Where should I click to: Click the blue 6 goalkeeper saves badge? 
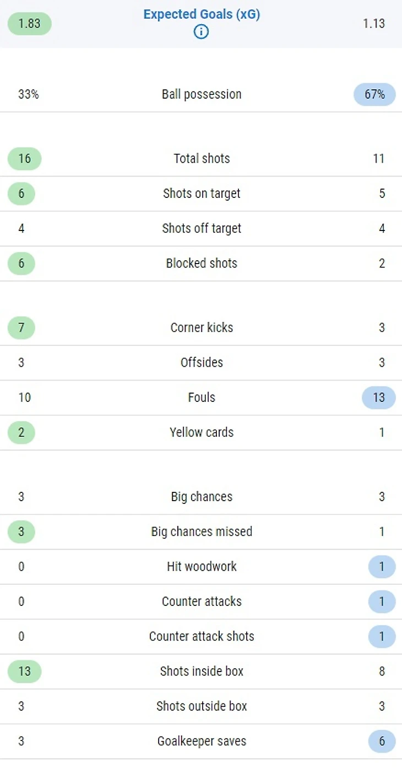point(382,742)
